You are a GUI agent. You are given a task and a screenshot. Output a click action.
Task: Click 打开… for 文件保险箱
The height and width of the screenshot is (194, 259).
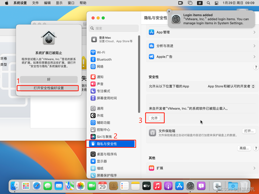(249, 131)
